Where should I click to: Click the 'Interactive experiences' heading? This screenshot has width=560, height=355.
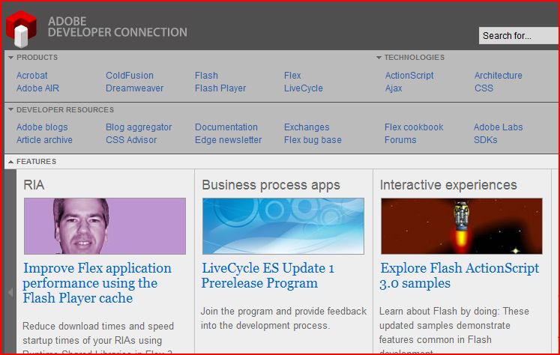coord(448,185)
